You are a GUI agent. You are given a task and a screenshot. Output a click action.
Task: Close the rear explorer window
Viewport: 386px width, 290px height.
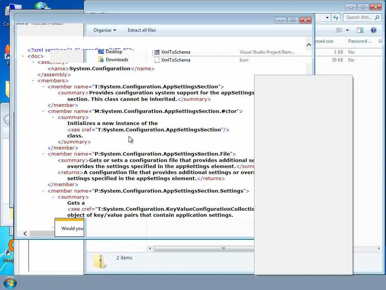[376, 7]
